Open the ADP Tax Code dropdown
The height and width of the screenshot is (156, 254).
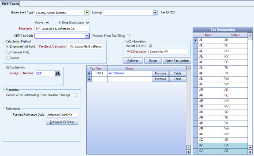[87, 36]
